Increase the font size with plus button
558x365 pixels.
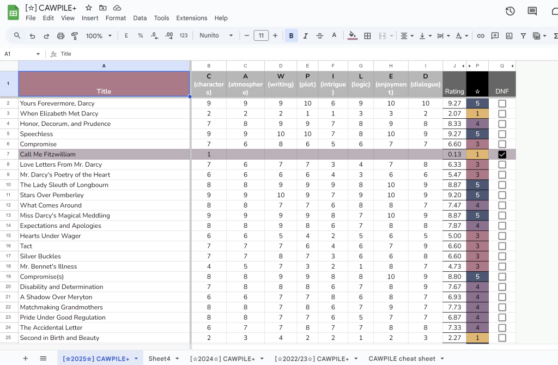275,36
